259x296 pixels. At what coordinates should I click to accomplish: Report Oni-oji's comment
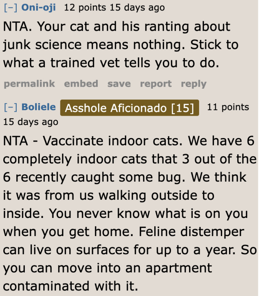(x=156, y=84)
